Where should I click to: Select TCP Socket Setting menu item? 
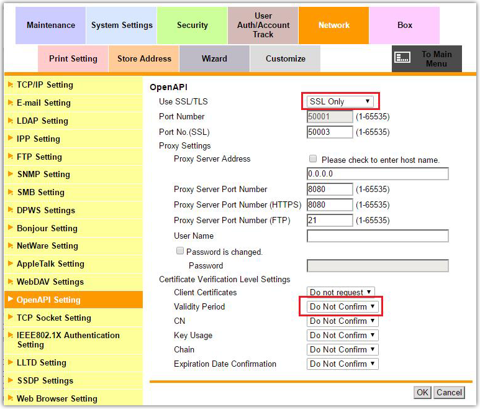pyautogui.click(x=54, y=318)
